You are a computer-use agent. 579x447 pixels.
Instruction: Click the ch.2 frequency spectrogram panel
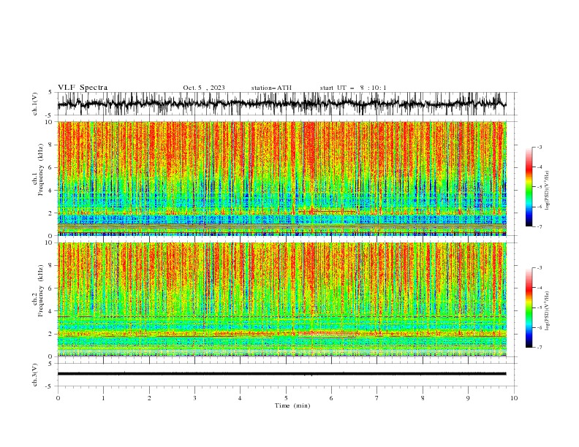[281, 299]
